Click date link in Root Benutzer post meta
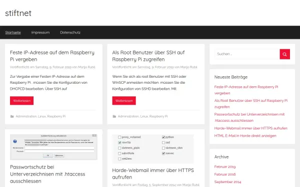The width and height of the screenshot is (300, 187). (155, 67)
